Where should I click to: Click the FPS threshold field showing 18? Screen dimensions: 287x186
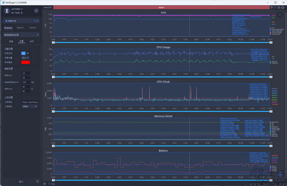pyautogui.click(x=26, y=73)
